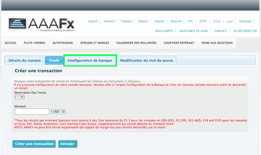Click the Mon Compte link
This screenshot has height=155, width=261.
point(164,31)
